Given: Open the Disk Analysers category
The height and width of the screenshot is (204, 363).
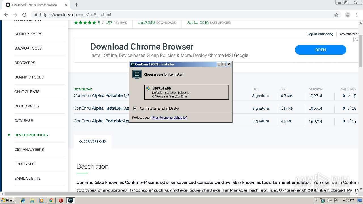Looking at the screenshot, I should click(29, 149).
